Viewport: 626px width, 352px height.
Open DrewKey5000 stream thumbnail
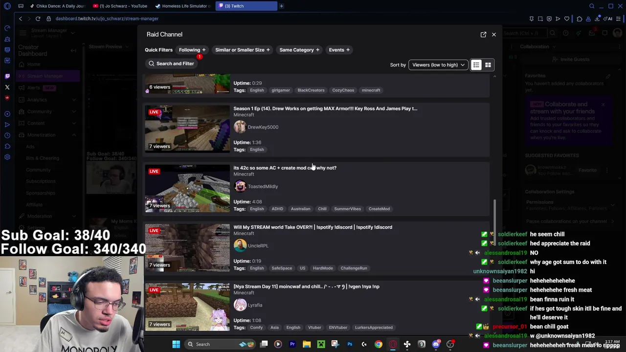(187, 129)
